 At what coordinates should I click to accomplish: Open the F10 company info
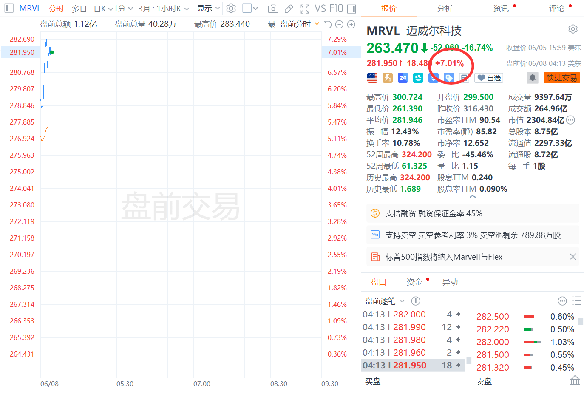pyautogui.click(x=336, y=8)
